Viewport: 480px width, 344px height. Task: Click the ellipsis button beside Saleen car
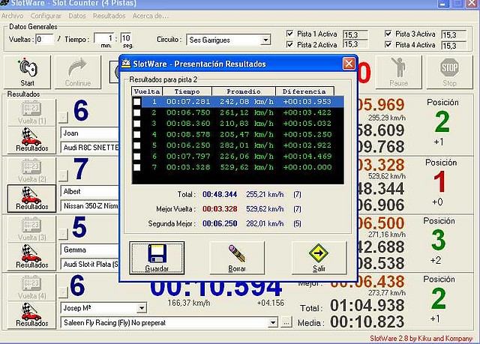[x=286, y=322]
